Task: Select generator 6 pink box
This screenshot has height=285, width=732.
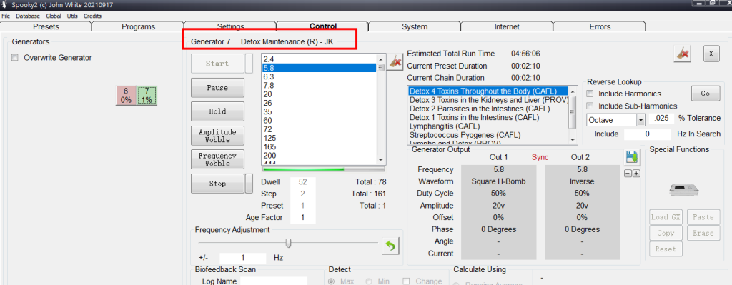Action: pyautogui.click(x=126, y=96)
